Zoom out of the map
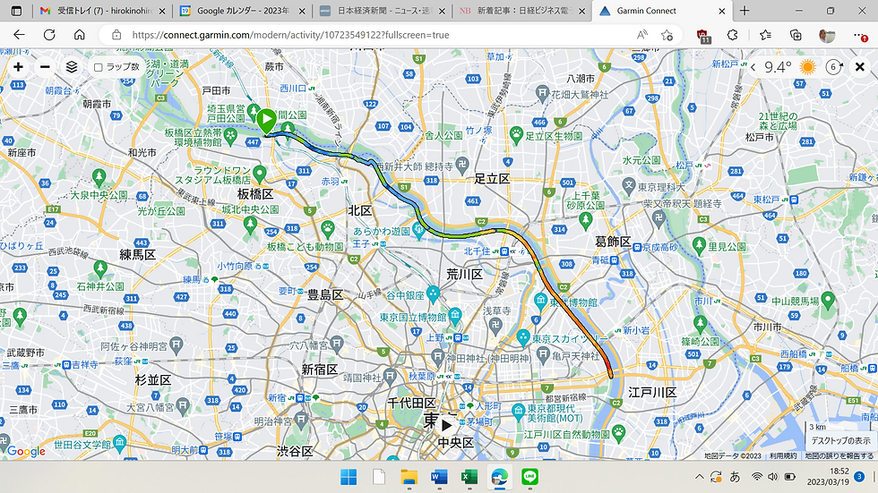 [x=46, y=67]
